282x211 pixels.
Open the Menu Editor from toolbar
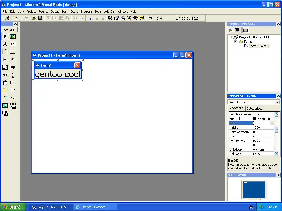click(26, 18)
